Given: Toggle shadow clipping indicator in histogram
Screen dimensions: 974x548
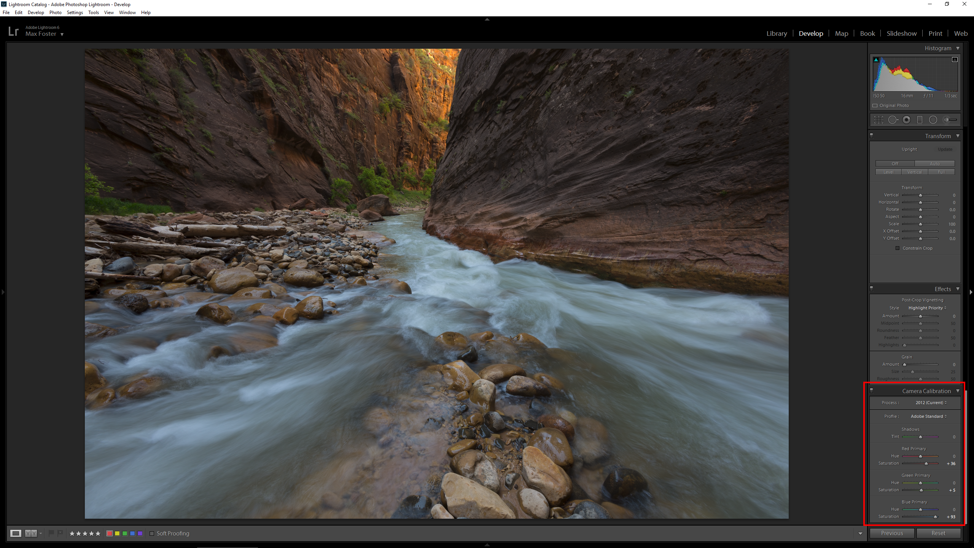Looking at the screenshot, I should pos(876,60).
